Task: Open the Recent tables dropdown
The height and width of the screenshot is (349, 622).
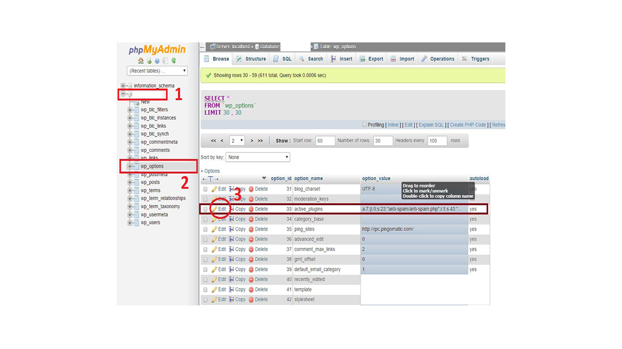Action: (x=157, y=71)
